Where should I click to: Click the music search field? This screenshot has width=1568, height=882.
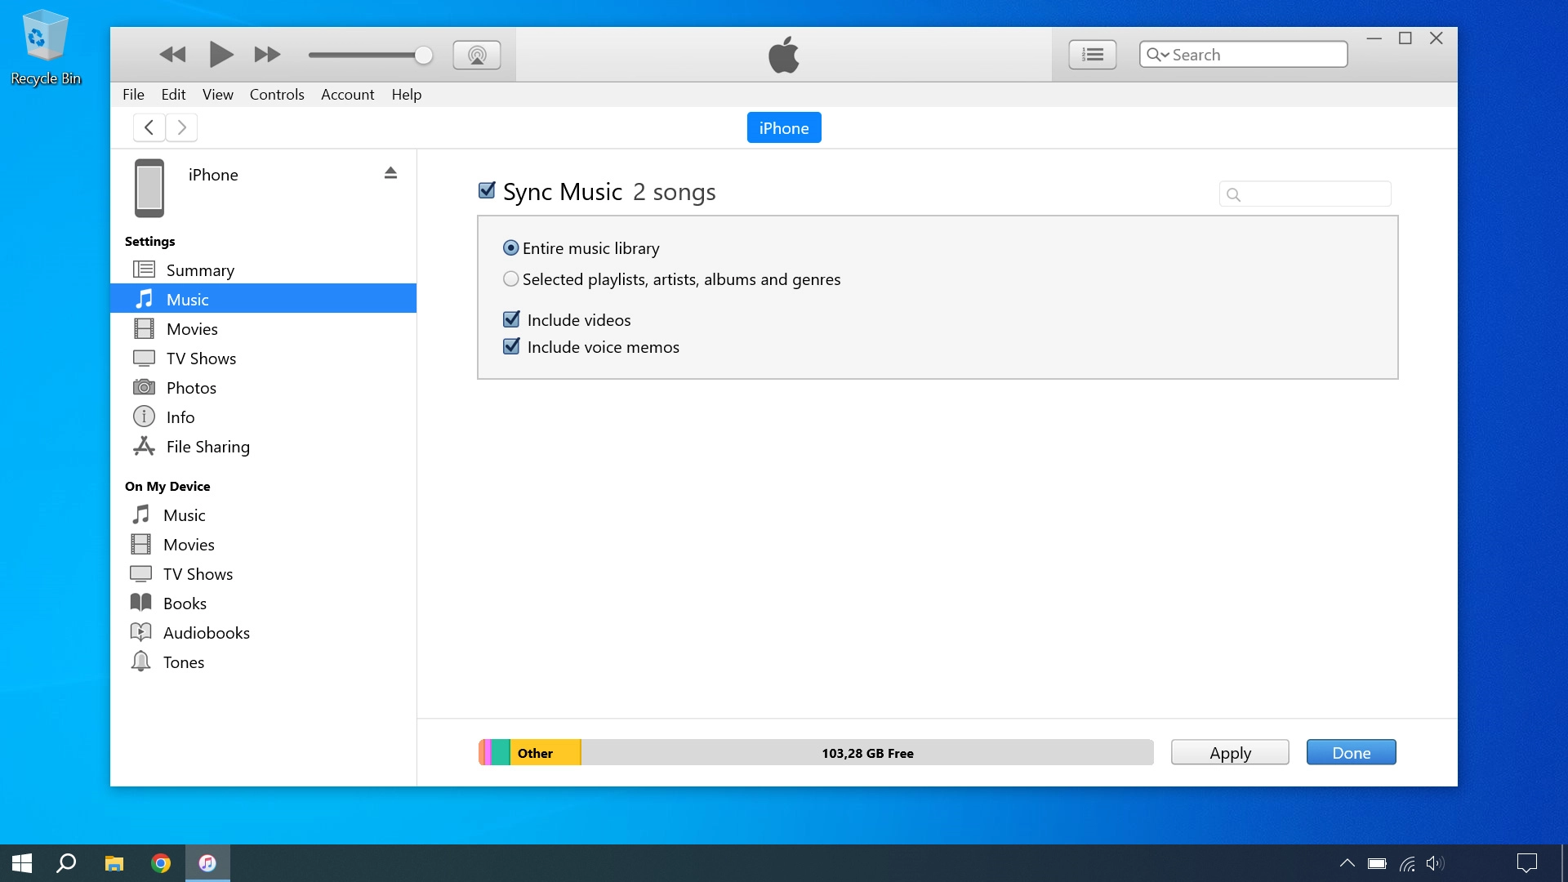(1304, 194)
